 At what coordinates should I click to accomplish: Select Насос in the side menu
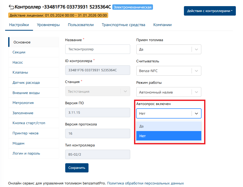tap(18, 62)
